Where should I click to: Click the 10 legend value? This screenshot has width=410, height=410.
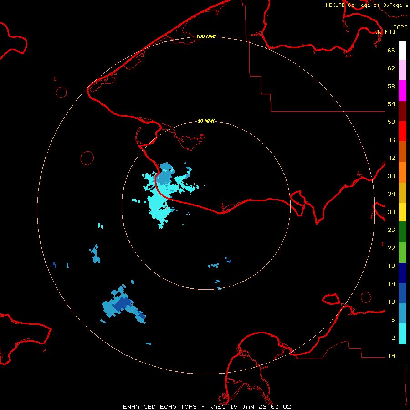tap(391, 302)
